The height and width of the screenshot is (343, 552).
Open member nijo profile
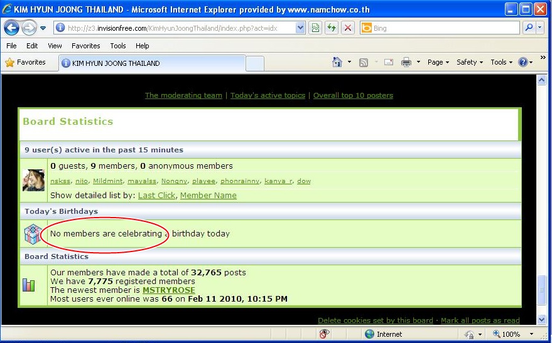pos(82,181)
